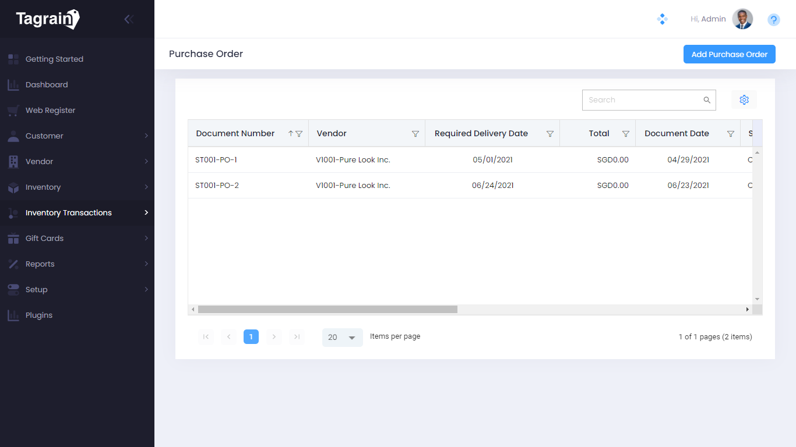This screenshot has height=447, width=796.
Task: Click the Vendor column filter icon
Action: [x=415, y=134]
